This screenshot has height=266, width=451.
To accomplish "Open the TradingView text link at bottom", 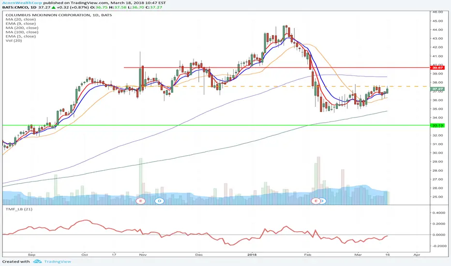I will point(58,261).
